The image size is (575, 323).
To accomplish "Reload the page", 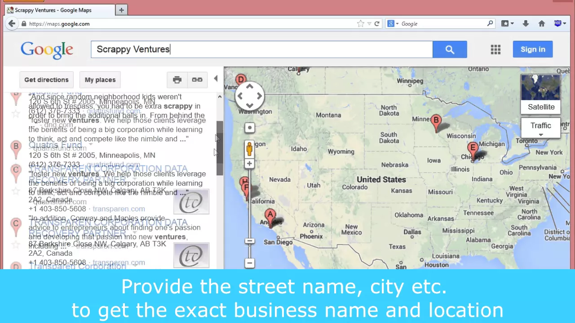I will pyautogui.click(x=377, y=24).
